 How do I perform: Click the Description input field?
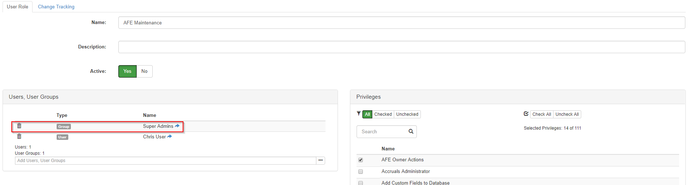pos(401,47)
